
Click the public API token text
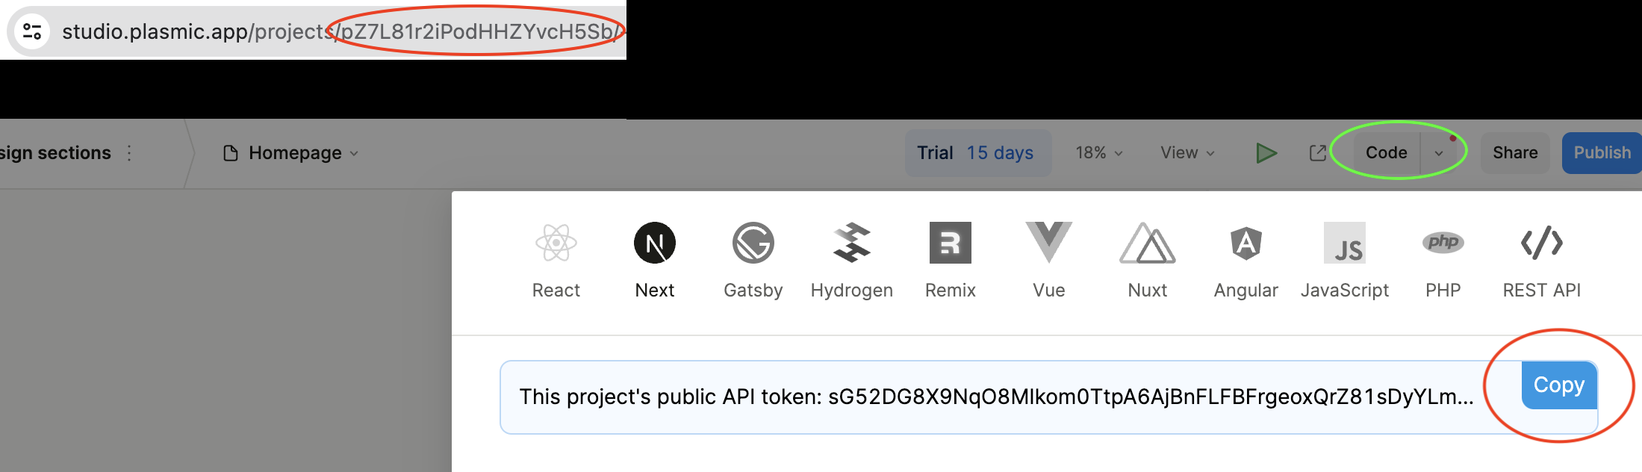pyautogui.click(x=996, y=397)
